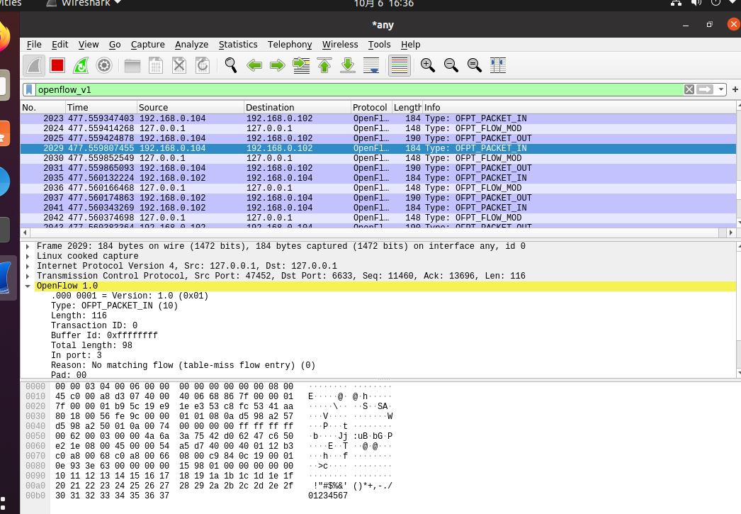
Task: Open the Capture menu
Action: [x=148, y=45]
